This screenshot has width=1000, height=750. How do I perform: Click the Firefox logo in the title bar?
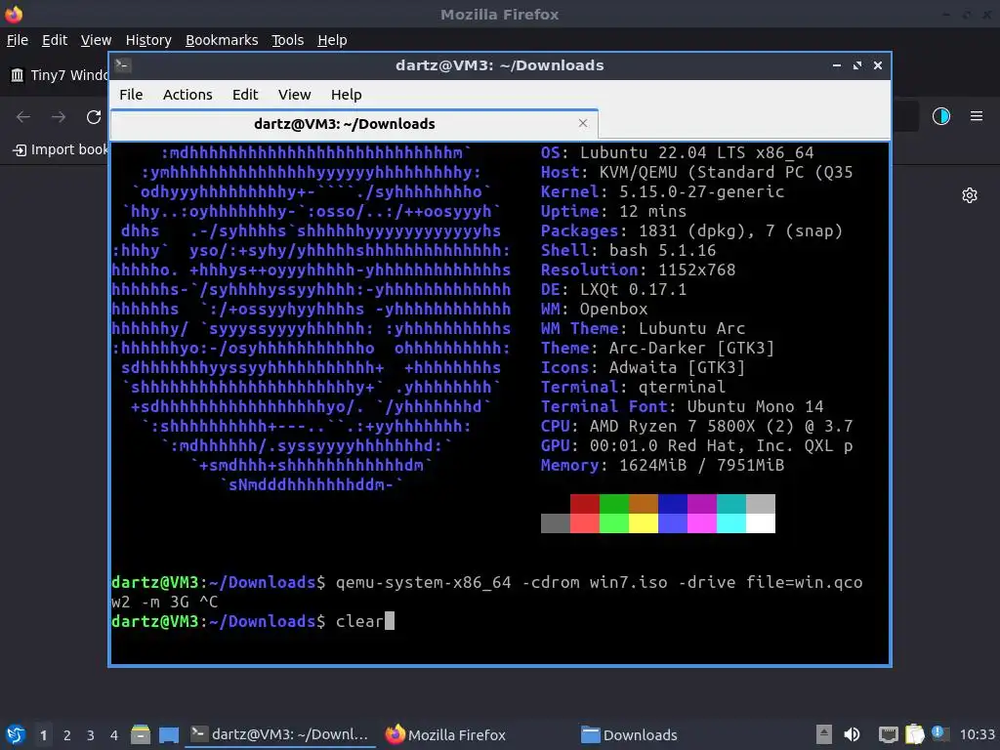point(14,14)
